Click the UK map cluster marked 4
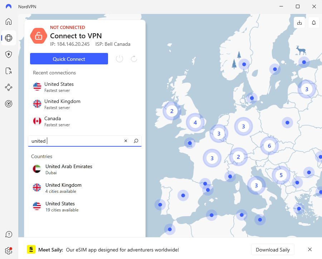Screen dimensions: 322x259 pos(195,122)
